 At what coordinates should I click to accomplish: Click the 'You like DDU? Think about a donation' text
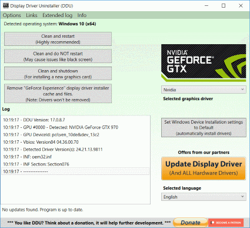point(89,223)
